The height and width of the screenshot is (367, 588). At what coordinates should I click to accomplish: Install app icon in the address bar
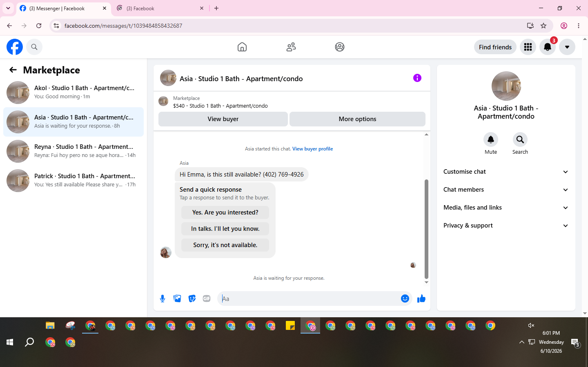coord(530,26)
